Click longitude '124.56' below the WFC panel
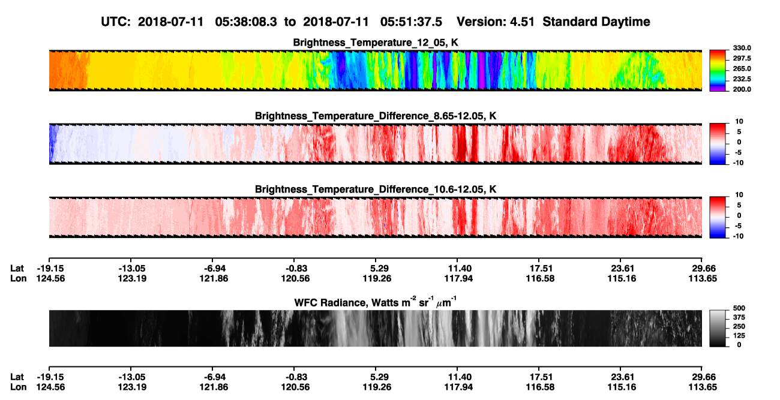Viewport: 780px width, 400px height. (49, 387)
